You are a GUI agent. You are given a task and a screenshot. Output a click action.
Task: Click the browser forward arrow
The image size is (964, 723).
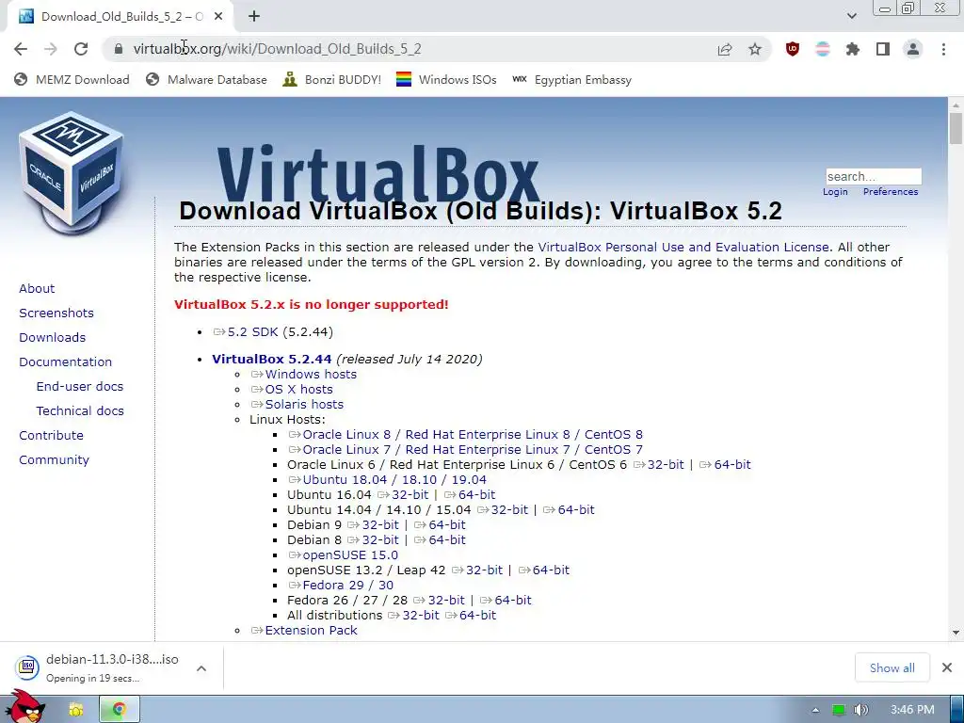click(x=51, y=49)
